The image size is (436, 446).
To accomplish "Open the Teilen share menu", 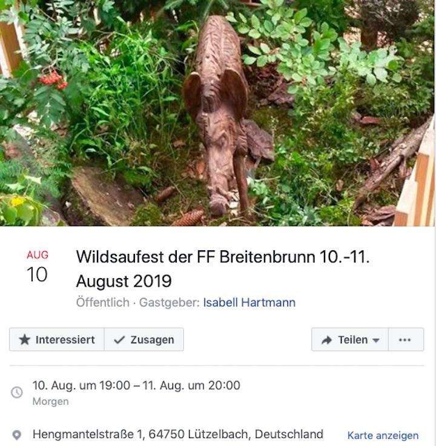I will (350, 339).
